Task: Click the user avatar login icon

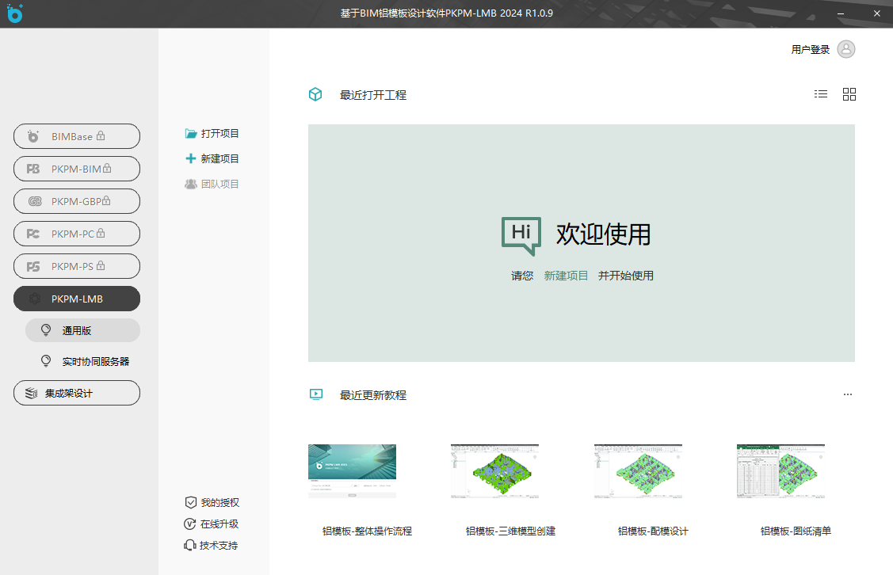Action: 845,49
